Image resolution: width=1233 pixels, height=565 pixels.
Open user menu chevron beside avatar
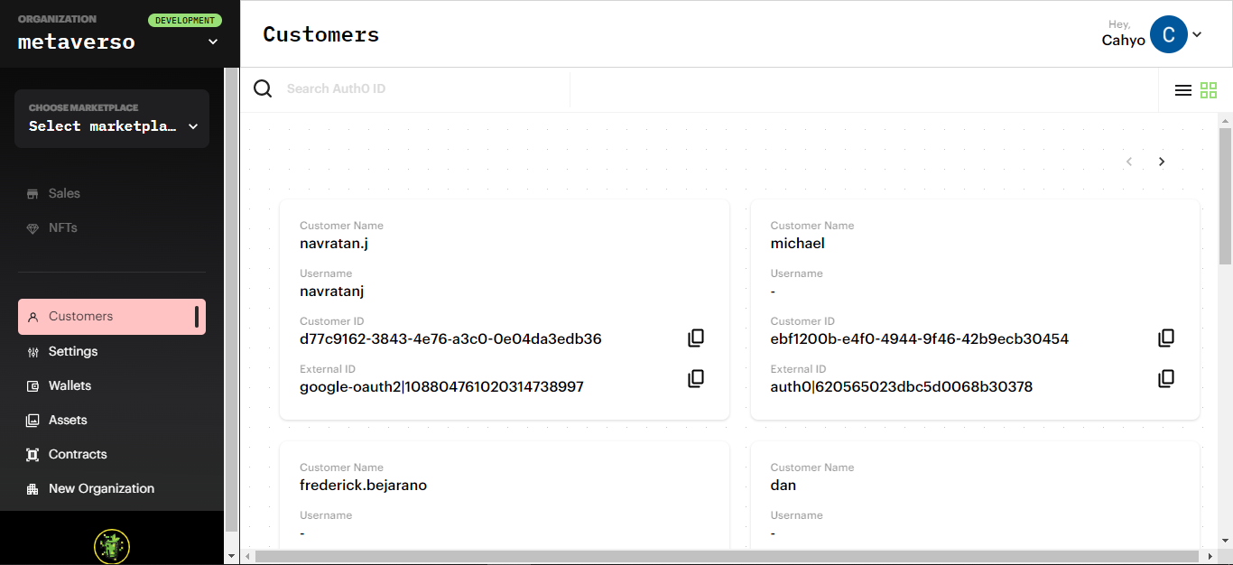click(x=1197, y=34)
